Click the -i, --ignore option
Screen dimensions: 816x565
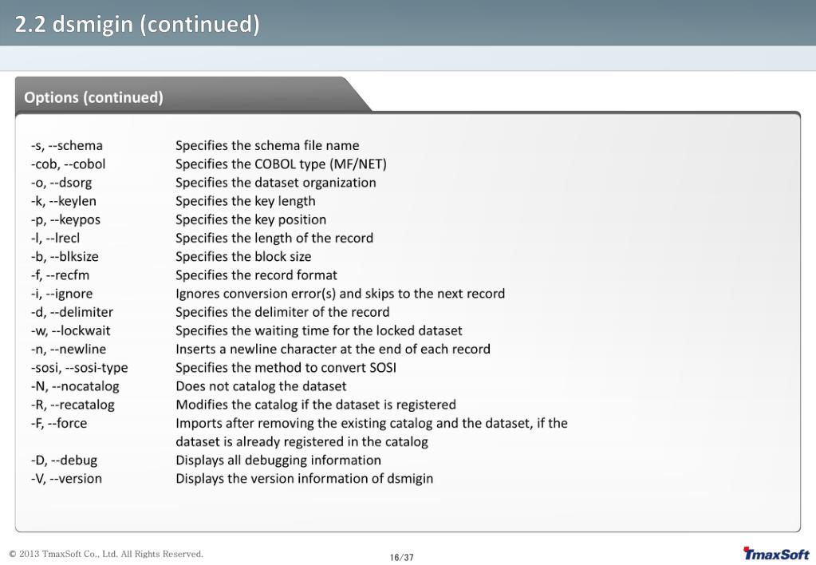pos(61,294)
